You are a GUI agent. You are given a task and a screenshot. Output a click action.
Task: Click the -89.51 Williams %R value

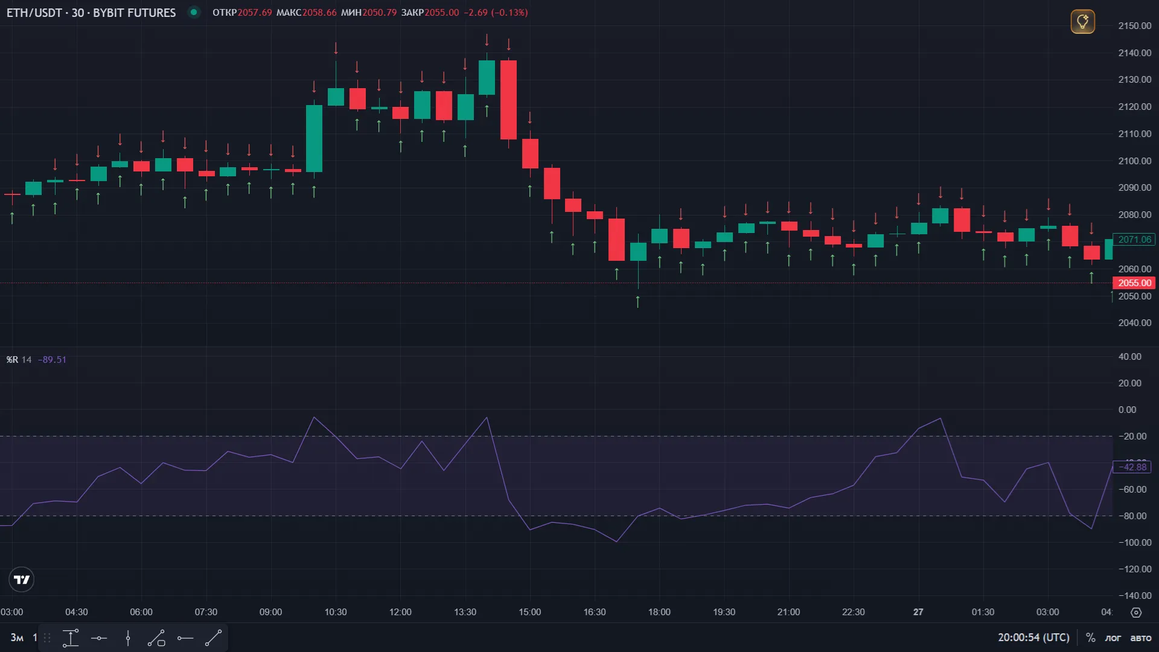(52, 360)
